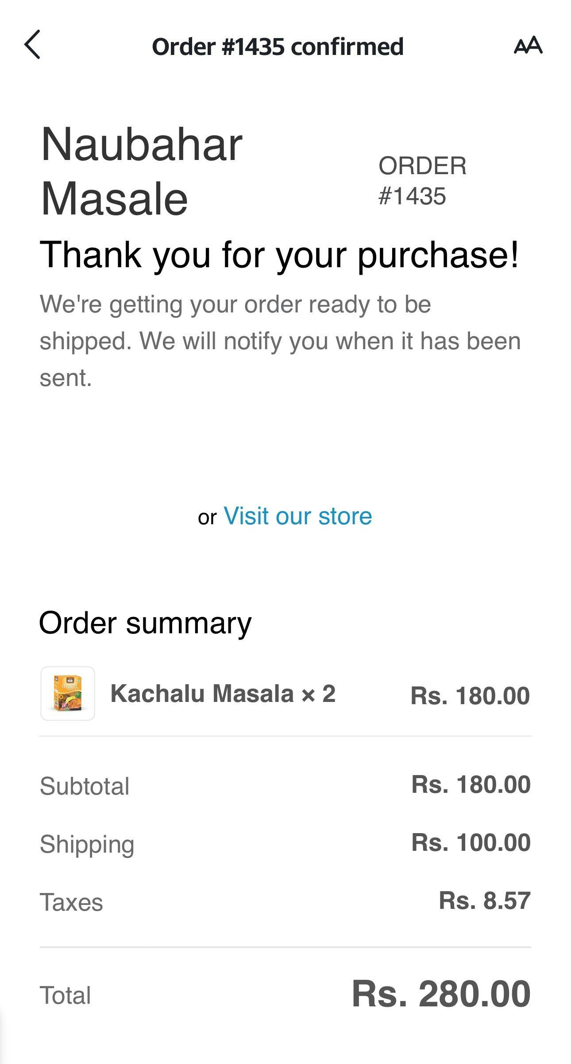Click the Total label
This screenshot has height=1064, width=571.
[66, 995]
